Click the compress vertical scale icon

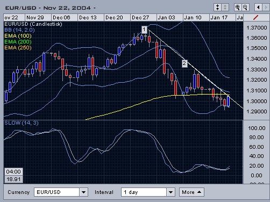click(217, 8)
